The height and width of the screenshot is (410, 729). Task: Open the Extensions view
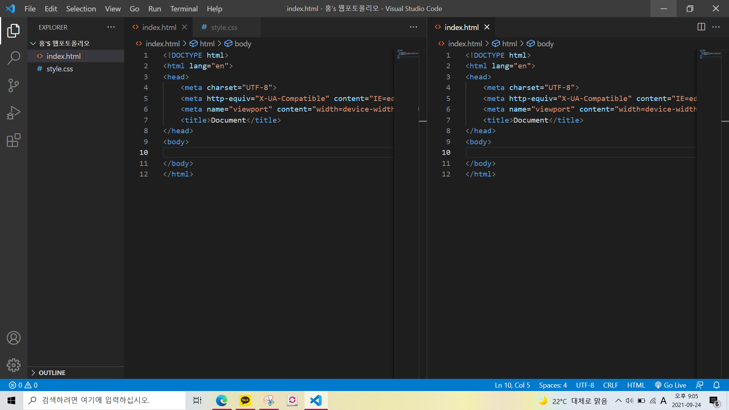click(x=13, y=140)
